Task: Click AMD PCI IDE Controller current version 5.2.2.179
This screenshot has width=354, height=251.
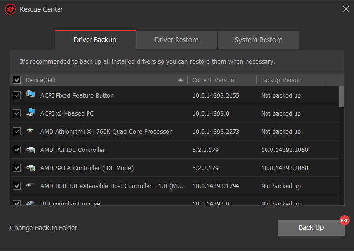Action: coord(206,150)
